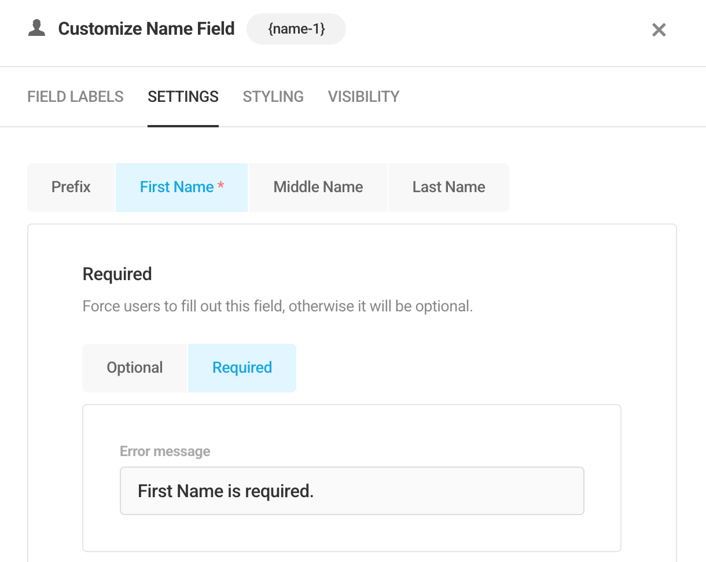706x562 pixels.
Task: Click the Error message label
Action: tap(165, 451)
